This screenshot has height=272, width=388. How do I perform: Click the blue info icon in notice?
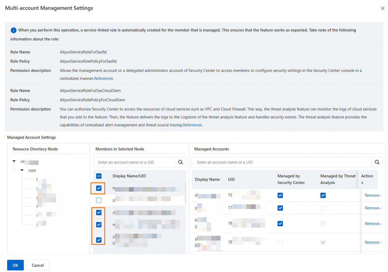(x=13, y=30)
